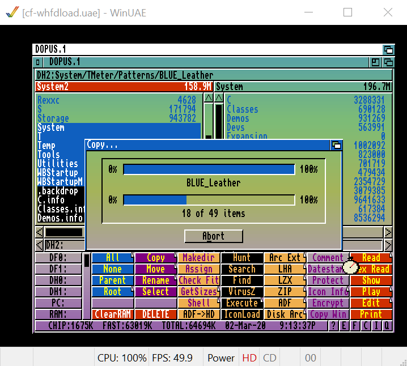The image size is (407, 366).
Task: Select the DH0: drive button
Action: pyautogui.click(x=58, y=280)
